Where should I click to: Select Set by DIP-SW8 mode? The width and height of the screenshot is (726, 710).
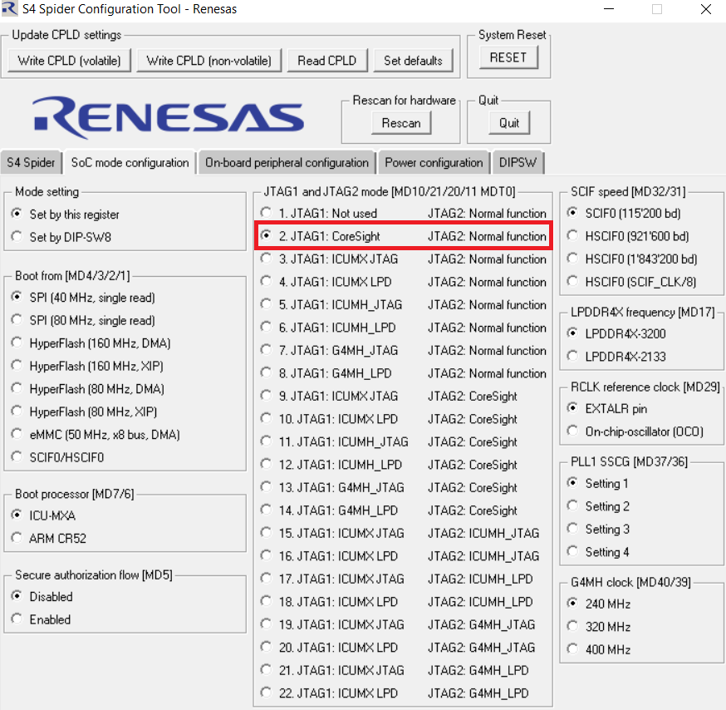point(61,237)
